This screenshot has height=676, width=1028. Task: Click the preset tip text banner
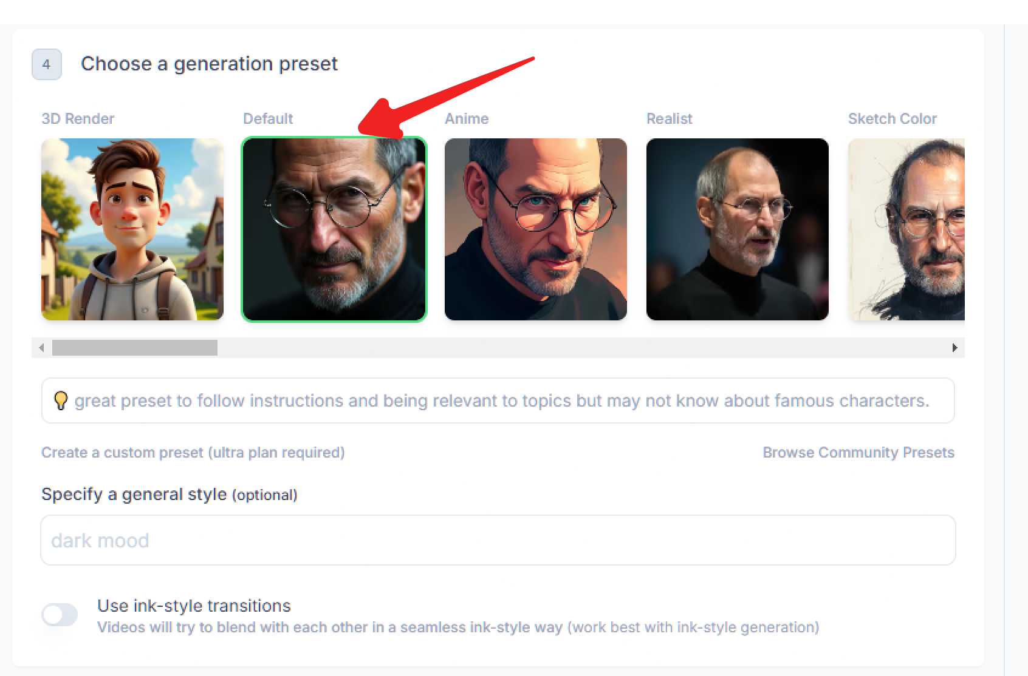(x=498, y=400)
